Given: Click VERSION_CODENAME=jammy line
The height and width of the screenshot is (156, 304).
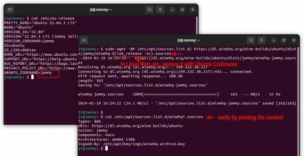Looking at the screenshot, I should point(29,41).
